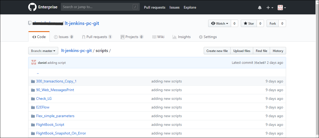Click the folder icon beside 300_transactions_Copy_1
319x138 pixels.
click(33, 81)
